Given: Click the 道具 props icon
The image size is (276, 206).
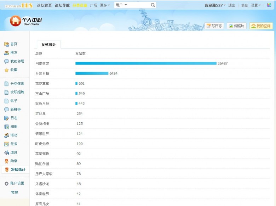Looking at the screenshot, I should tap(6, 152).
